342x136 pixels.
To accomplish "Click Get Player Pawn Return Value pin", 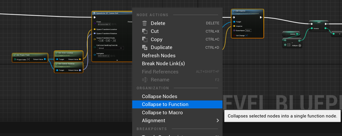I will click(x=45, y=59).
